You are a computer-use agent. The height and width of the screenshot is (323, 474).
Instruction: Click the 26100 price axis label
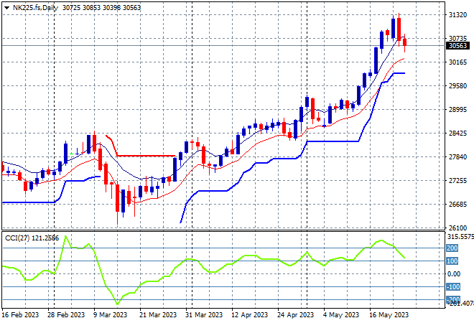[457, 228]
